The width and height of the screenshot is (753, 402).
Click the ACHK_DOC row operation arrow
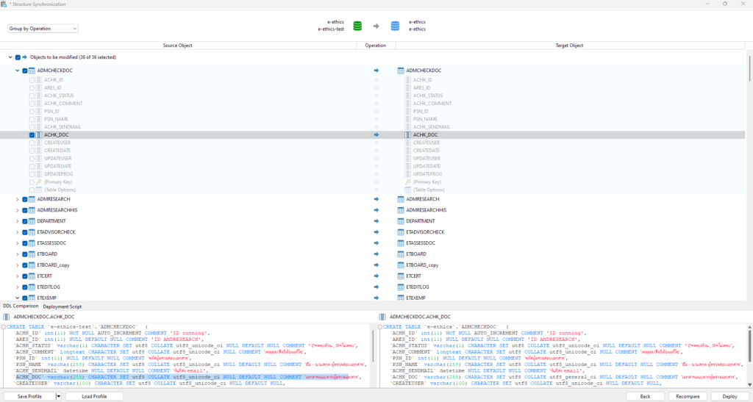click(376, 135)
